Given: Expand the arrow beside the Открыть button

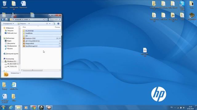Looking at the screenshot, I should tap(29, 24).
